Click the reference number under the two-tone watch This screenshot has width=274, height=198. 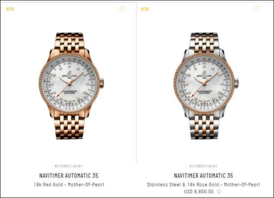point(204,166)
